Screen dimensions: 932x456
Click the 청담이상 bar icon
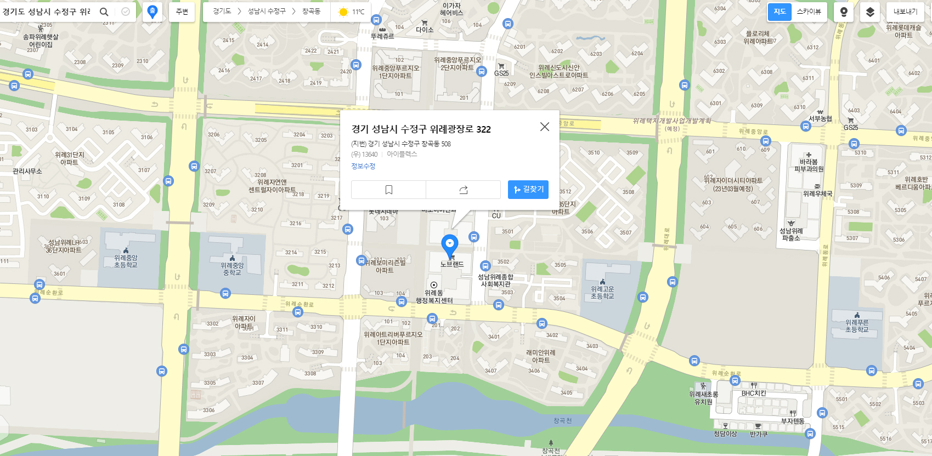pos(725,426)
